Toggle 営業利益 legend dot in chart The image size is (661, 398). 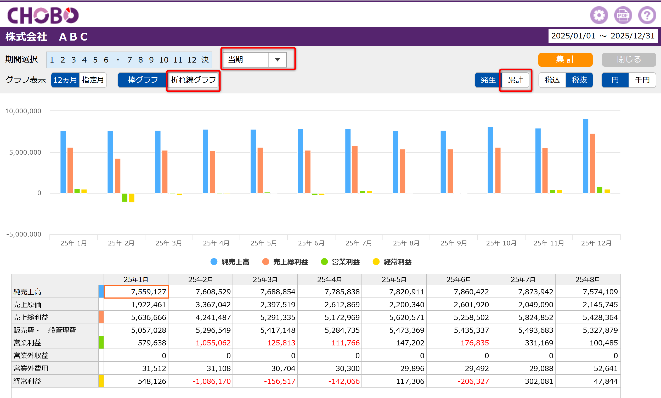click(324, 262)
